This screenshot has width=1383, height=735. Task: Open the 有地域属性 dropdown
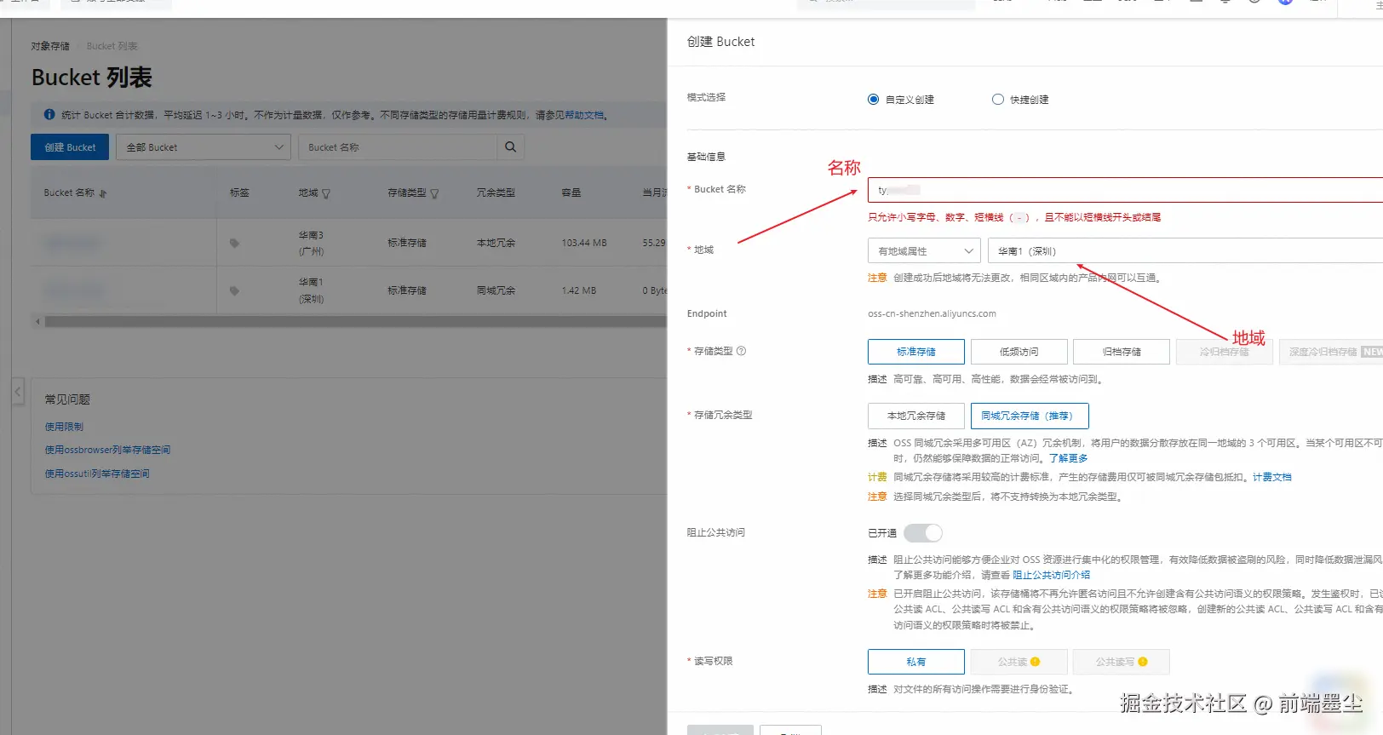[924, 251]
